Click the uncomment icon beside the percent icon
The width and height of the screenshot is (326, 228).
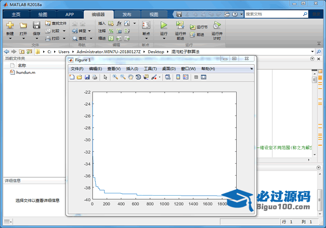coord(119,31)
